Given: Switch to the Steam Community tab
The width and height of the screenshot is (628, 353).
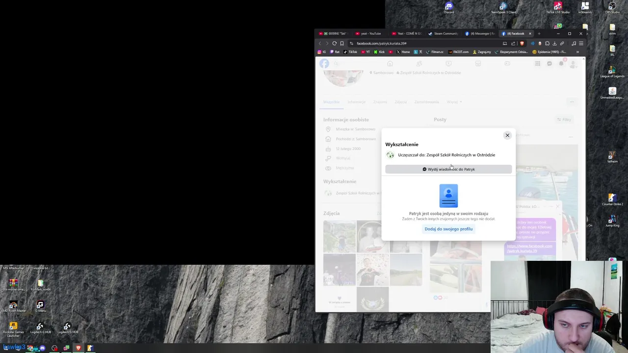Looking at the screenshot, I should (444, 33).
